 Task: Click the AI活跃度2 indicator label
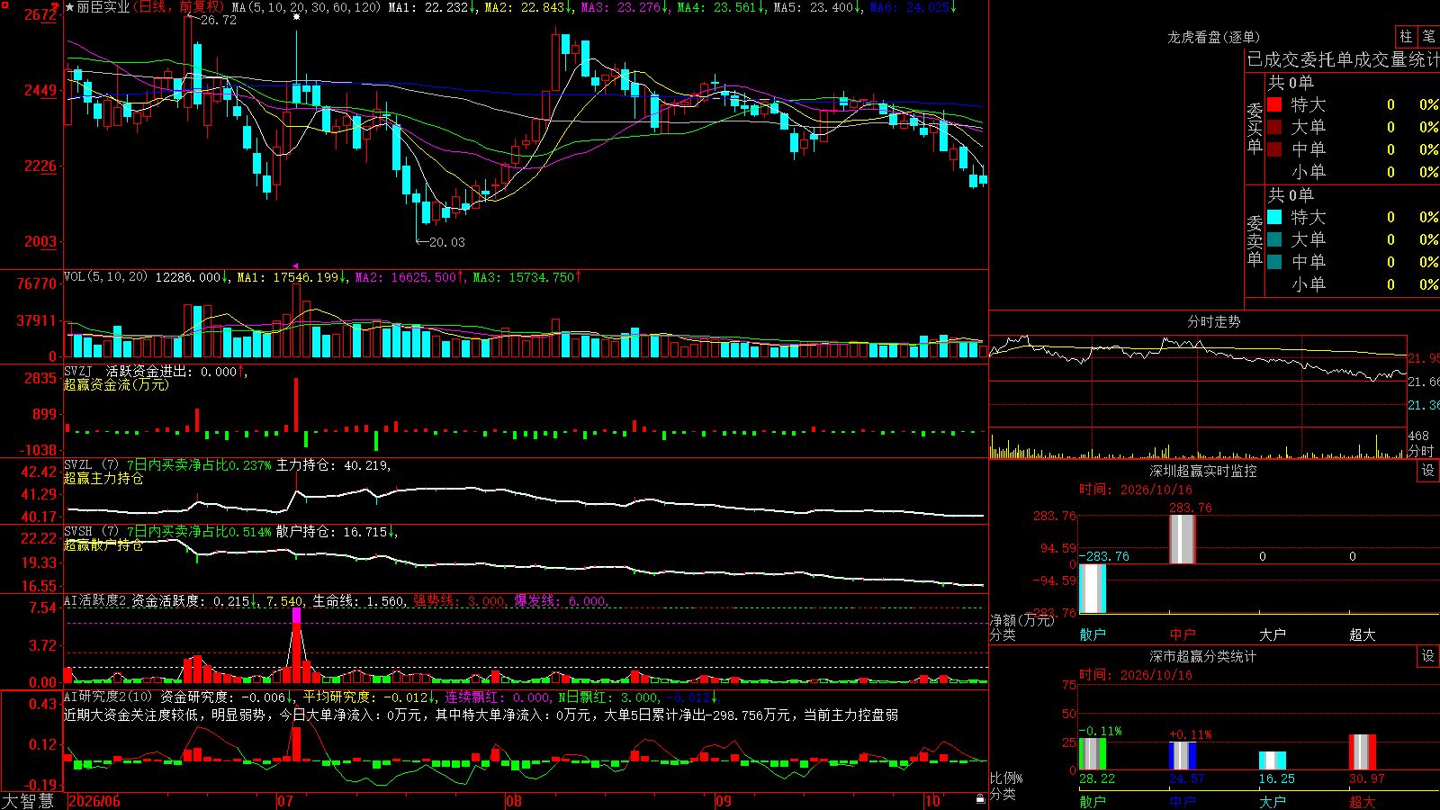[x=94, y=600]
